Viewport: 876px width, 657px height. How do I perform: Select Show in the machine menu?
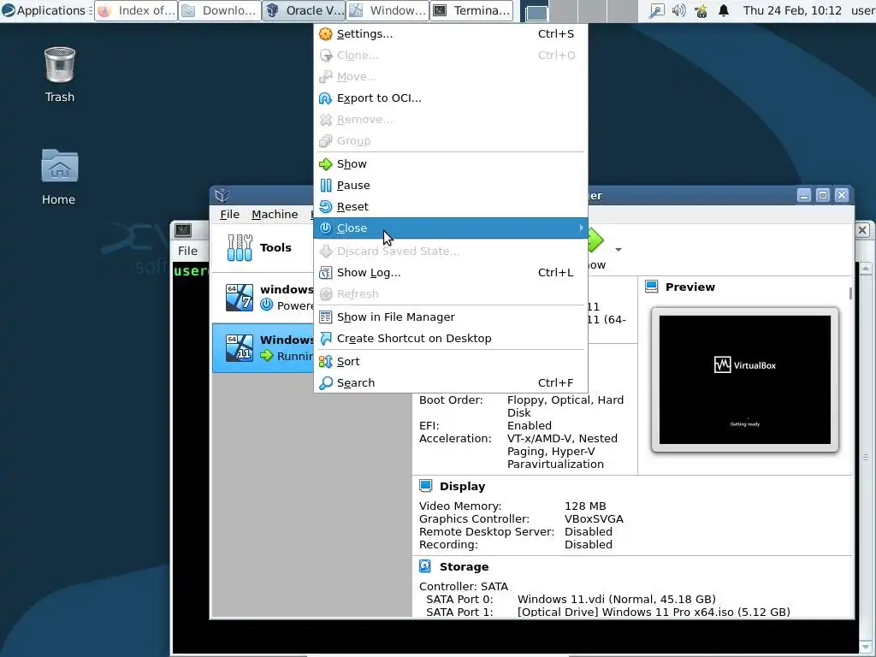click(450, 164)
